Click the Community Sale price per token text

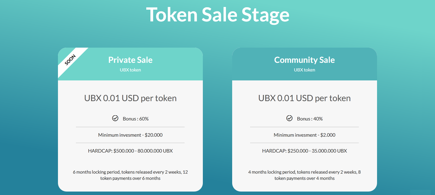[x=305, y=98]
